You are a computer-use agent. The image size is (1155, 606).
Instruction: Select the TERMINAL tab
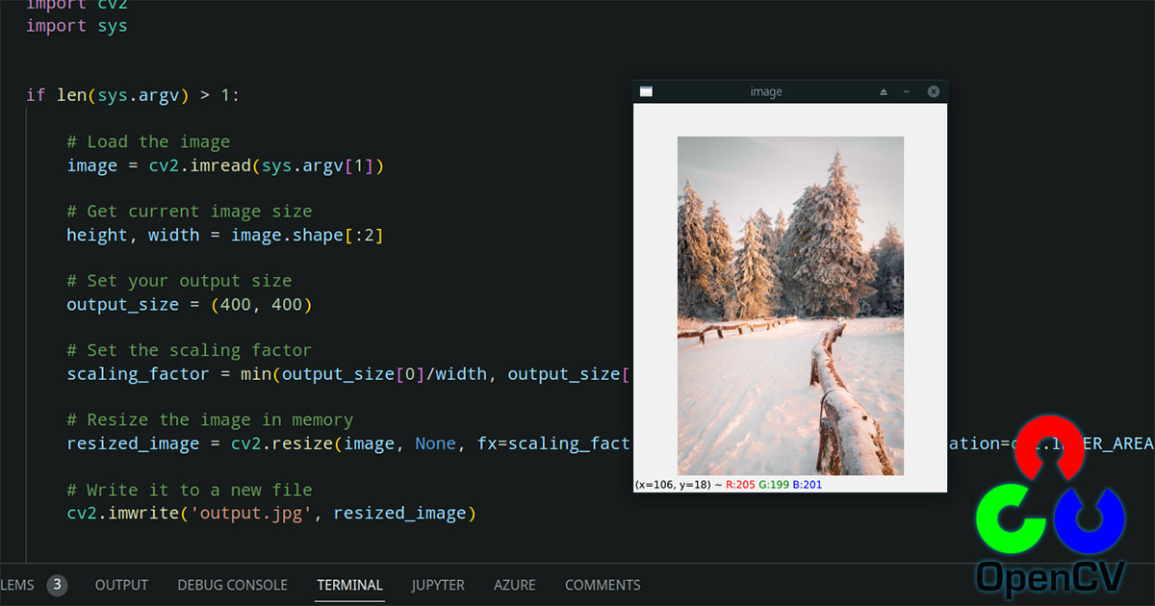(x=349, y=585)
